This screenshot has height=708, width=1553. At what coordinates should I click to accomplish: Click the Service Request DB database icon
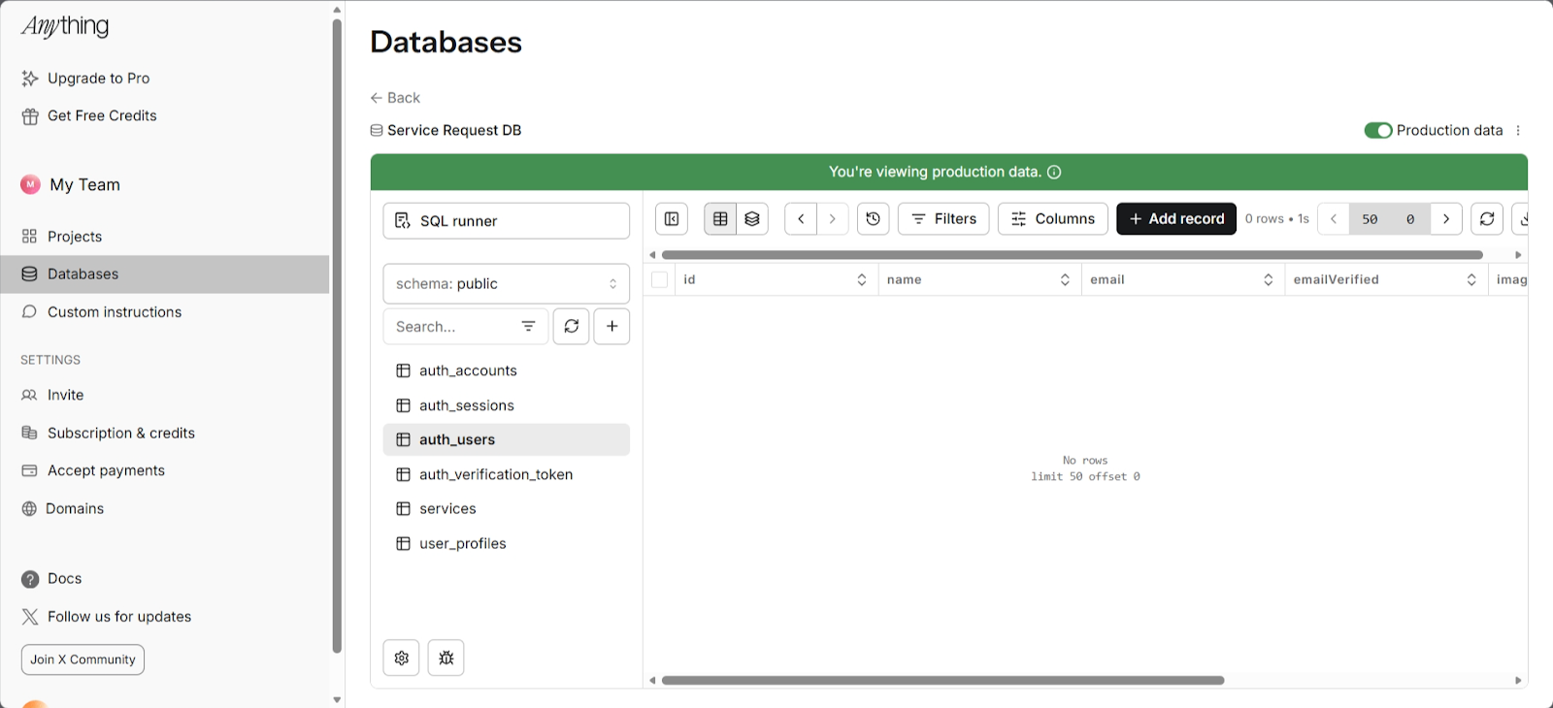(377, 131)
